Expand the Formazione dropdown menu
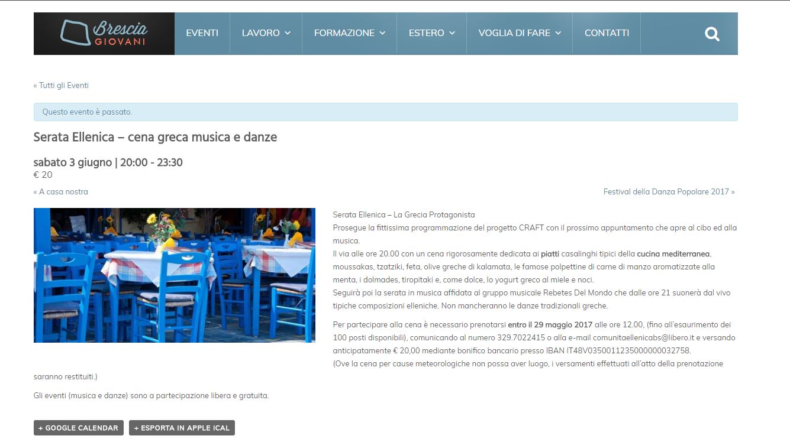This screenshot has width=790, height=439. click(x=350, y=33)
